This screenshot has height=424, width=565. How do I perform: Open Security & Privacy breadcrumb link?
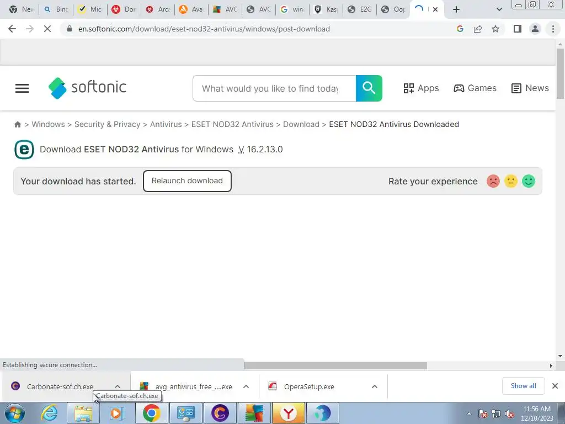(108, 124)
